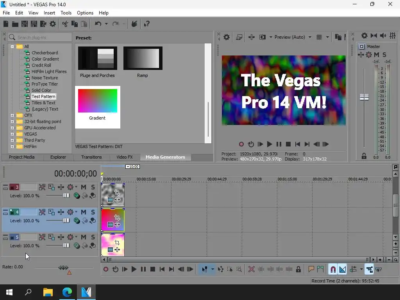Toggle the Master fader lock icon
The height and width of the screenshot is (300, 400).
[x=364, y=156]
